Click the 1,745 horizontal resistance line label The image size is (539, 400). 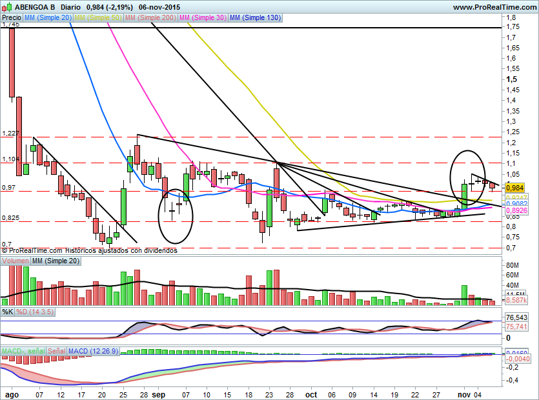[x=11, y=24]
